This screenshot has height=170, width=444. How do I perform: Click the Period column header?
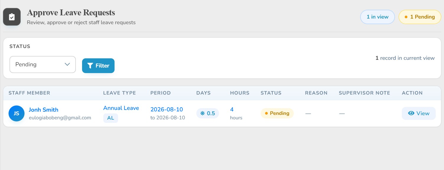coord(161,93)
